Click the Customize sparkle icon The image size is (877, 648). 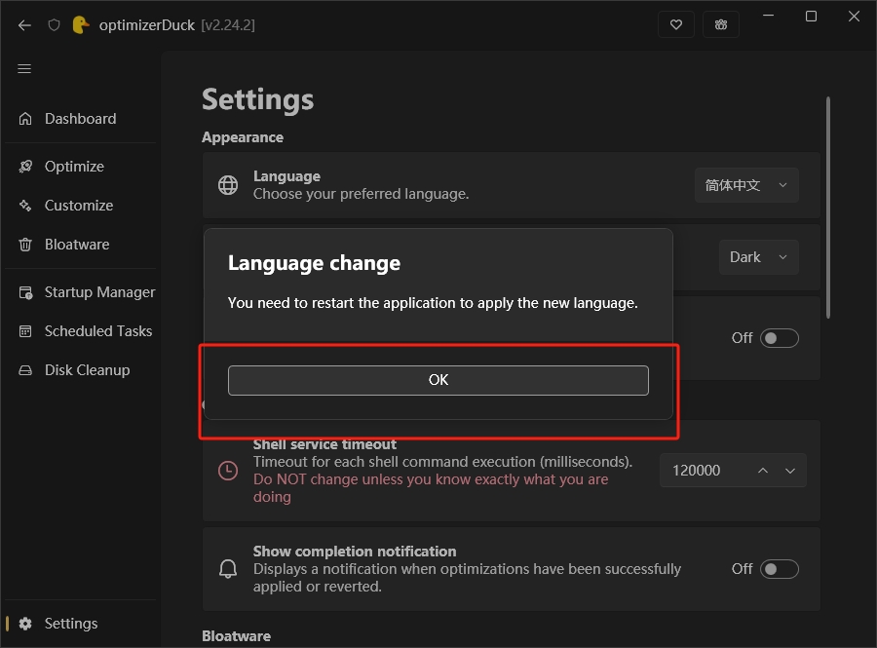point(25,206)
